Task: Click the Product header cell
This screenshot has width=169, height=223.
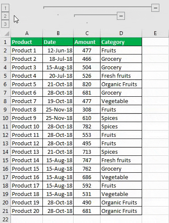Action: [27, 42]
